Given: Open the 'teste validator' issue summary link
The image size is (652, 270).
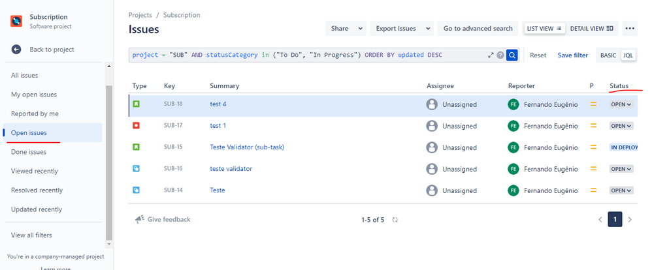Looking at the screenshot, I should [x=231, y=169].
